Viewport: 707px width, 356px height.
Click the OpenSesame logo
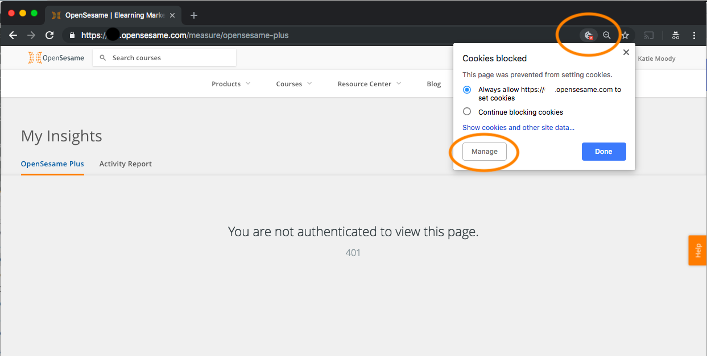[56, 57]
